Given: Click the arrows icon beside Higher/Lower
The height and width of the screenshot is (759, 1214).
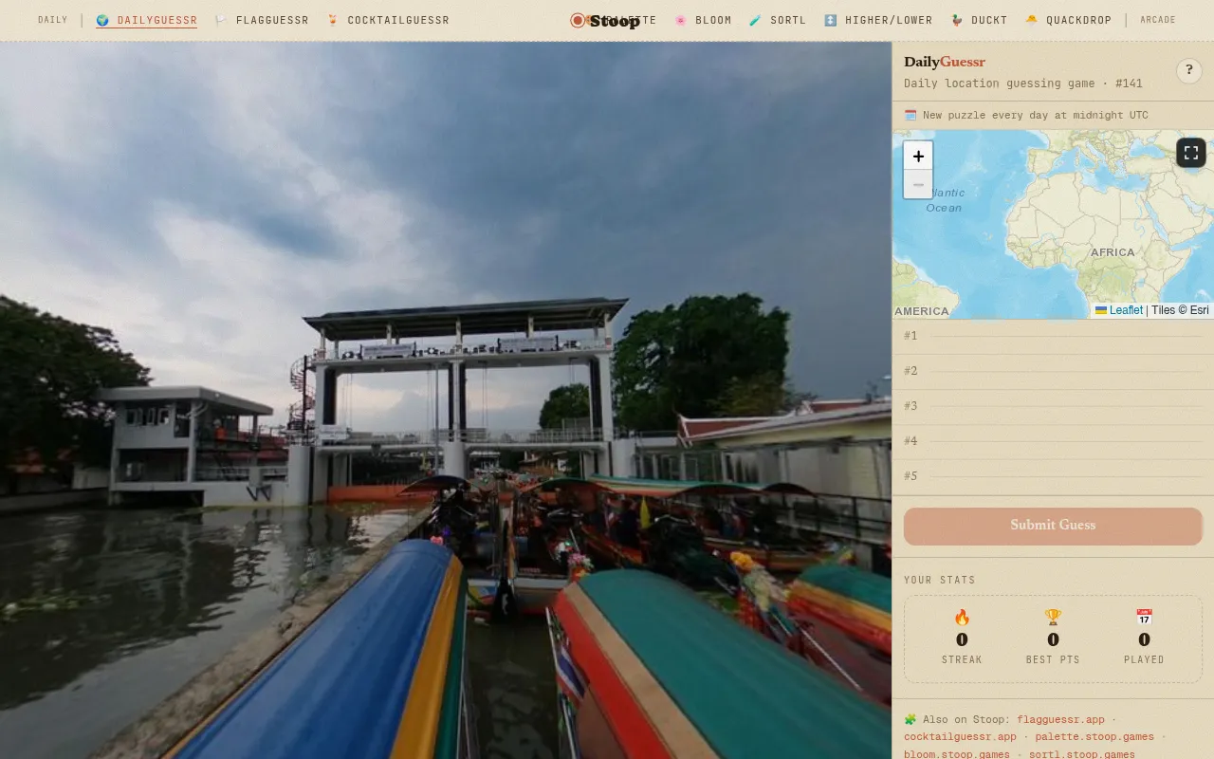Looking at the screenshot, I should click(831, 20).
